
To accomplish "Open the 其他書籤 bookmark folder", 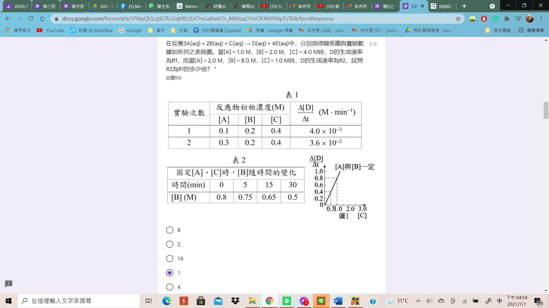I will 498,30.
